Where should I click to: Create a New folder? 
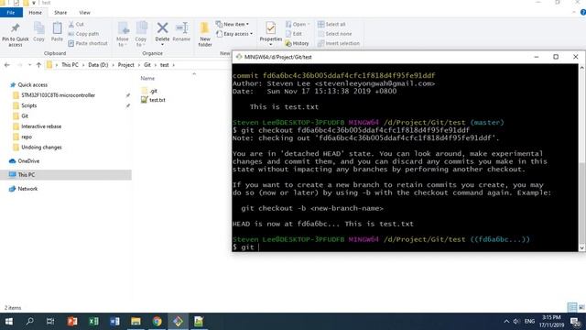(205, 35)
